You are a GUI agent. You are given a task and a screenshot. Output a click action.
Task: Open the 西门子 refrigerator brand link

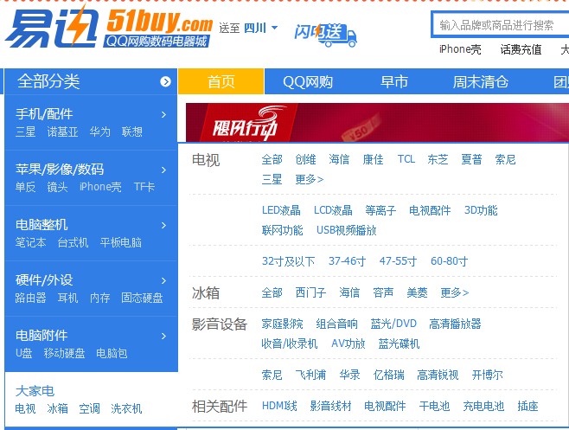click(x=310, y=292)
